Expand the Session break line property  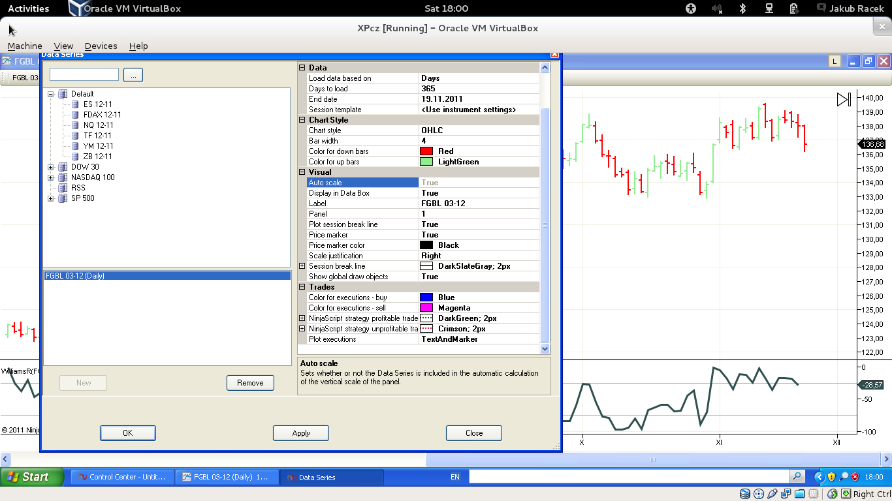click(302, 266)
